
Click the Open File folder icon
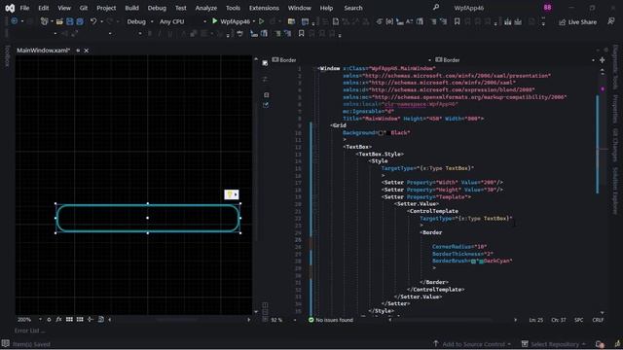[59, 21]
